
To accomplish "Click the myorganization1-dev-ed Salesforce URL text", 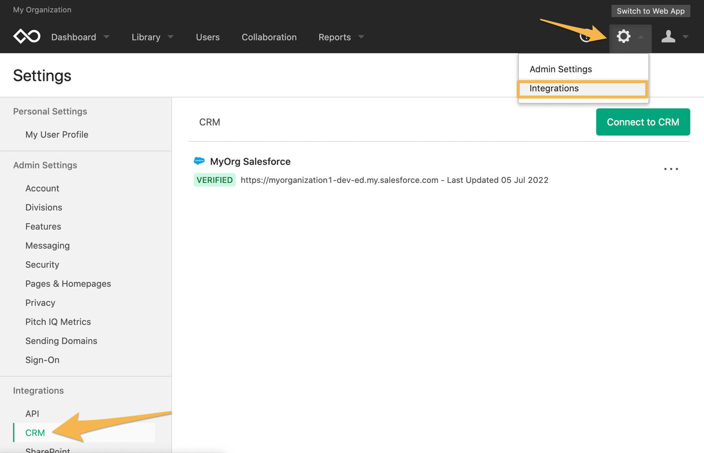I will (x=340, y=180).
